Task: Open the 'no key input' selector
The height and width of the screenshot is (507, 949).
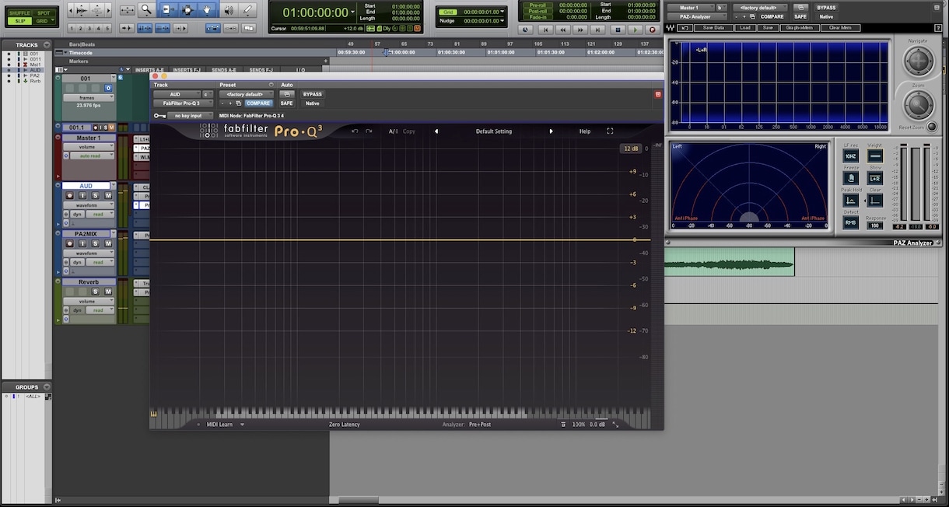Action: point(190,116)
